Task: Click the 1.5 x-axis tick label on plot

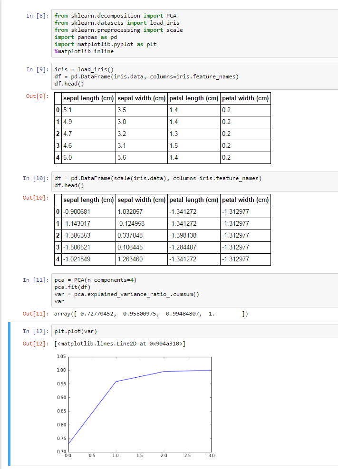Action: (x=140, y=456)
